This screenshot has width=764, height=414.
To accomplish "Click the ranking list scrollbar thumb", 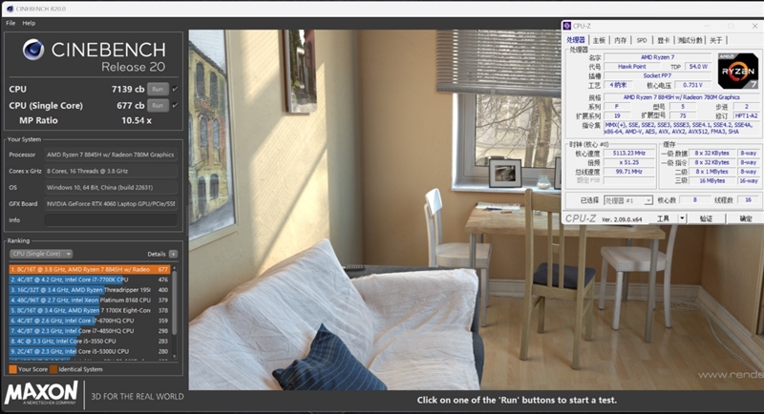I will click(x=175, y=303).
